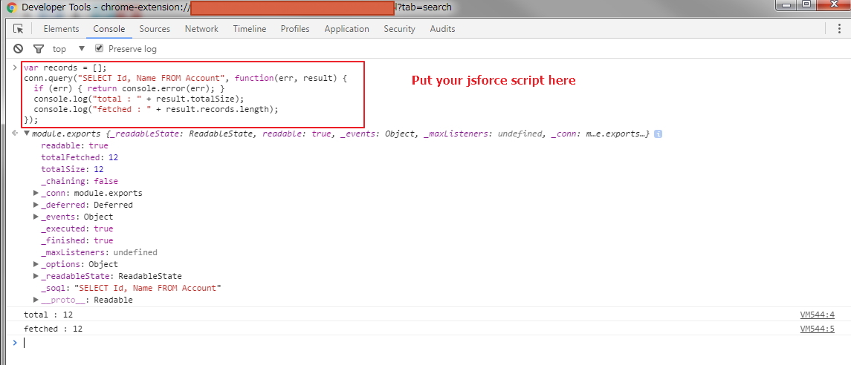
Task: Go to the Application tab
Action: pos(347,29)
